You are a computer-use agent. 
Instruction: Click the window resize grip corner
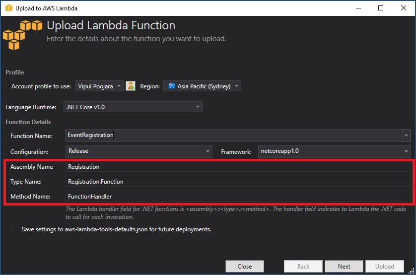(411, 271)
